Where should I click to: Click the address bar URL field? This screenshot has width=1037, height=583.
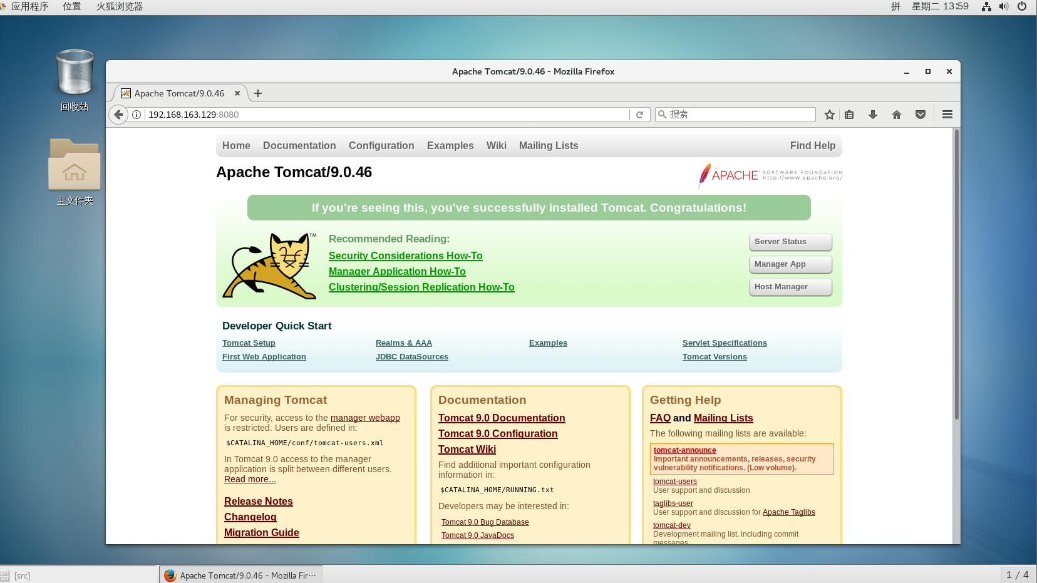click(x=388, y=115)
